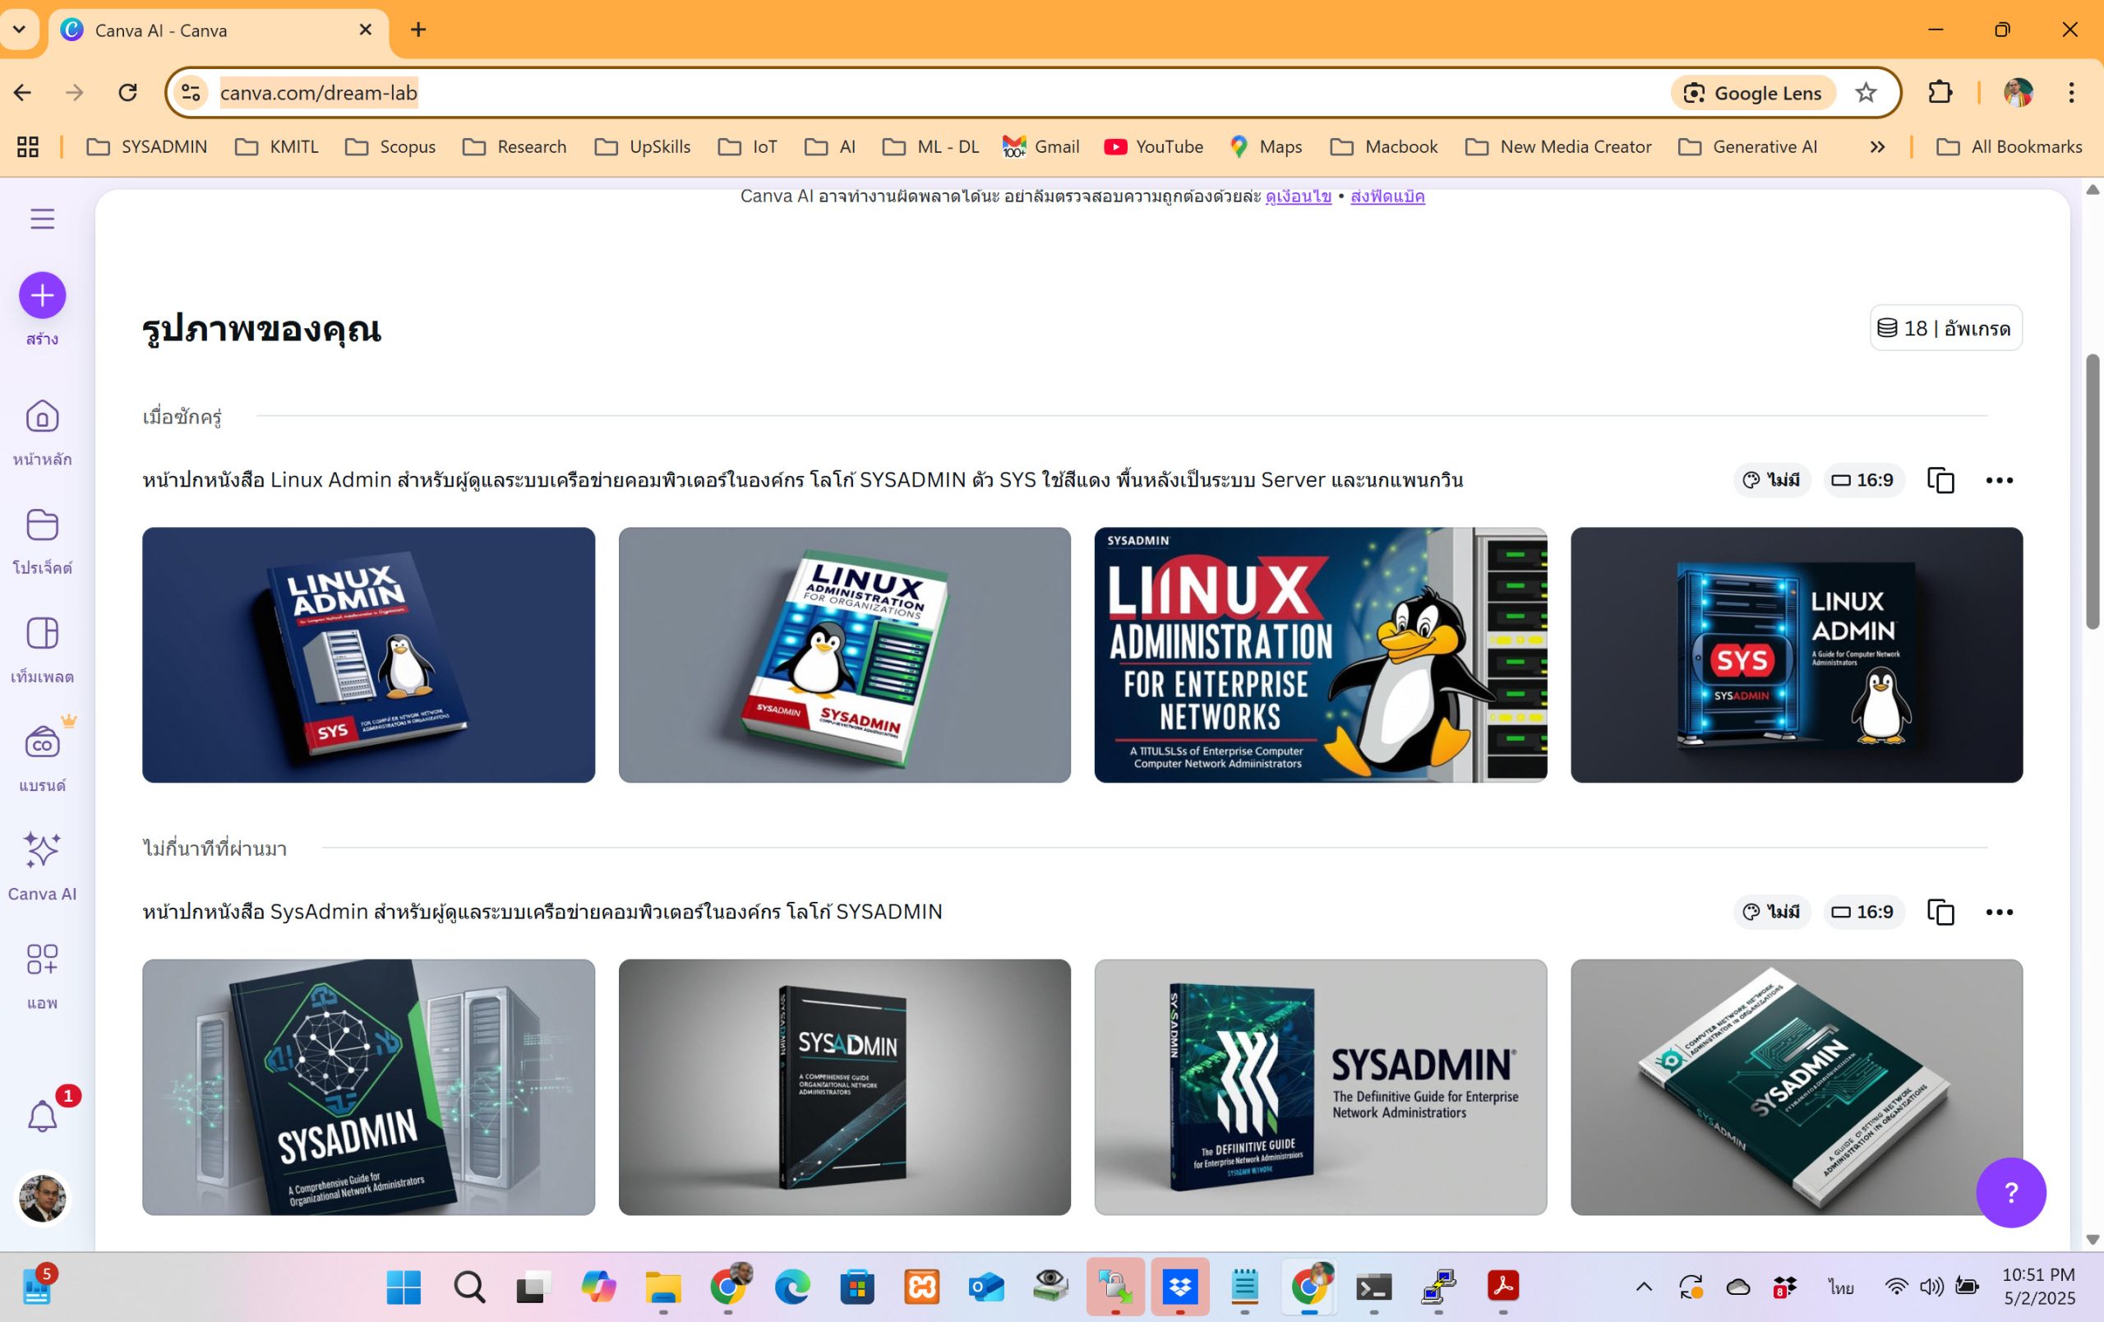This screenshot has width=2104, height=1322.
Task: Open more options for Linux Admin prompt
Action: (1999, 479)
